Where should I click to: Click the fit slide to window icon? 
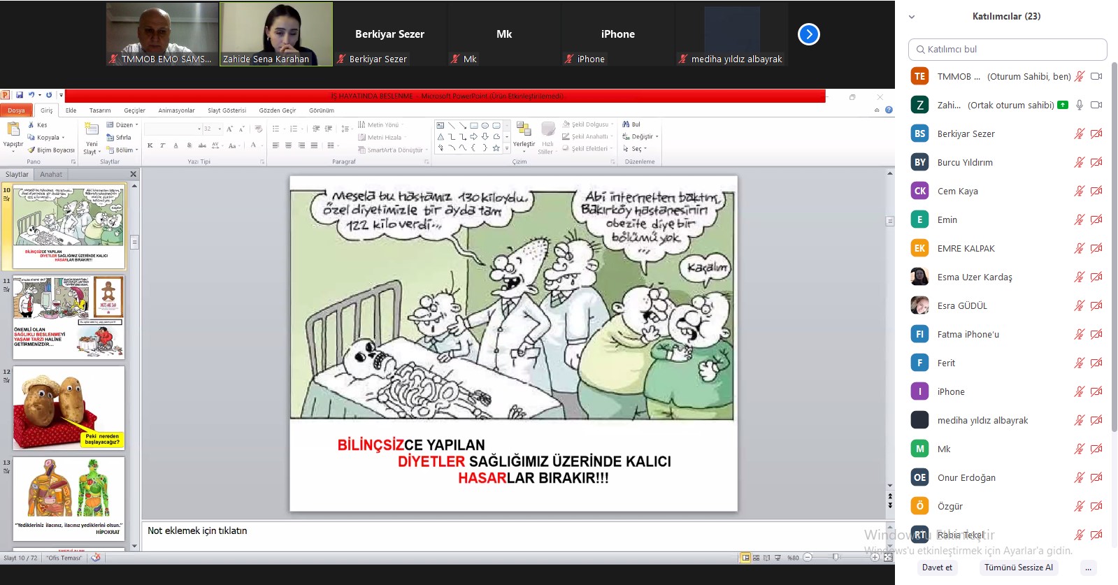(x=888, y=558)
